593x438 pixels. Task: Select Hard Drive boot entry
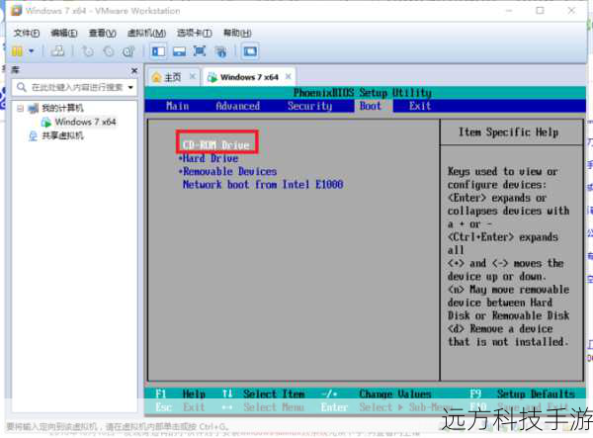point(210,158)
